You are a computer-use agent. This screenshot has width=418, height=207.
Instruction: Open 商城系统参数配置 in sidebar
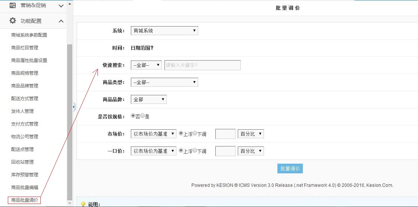click(29, 35)
